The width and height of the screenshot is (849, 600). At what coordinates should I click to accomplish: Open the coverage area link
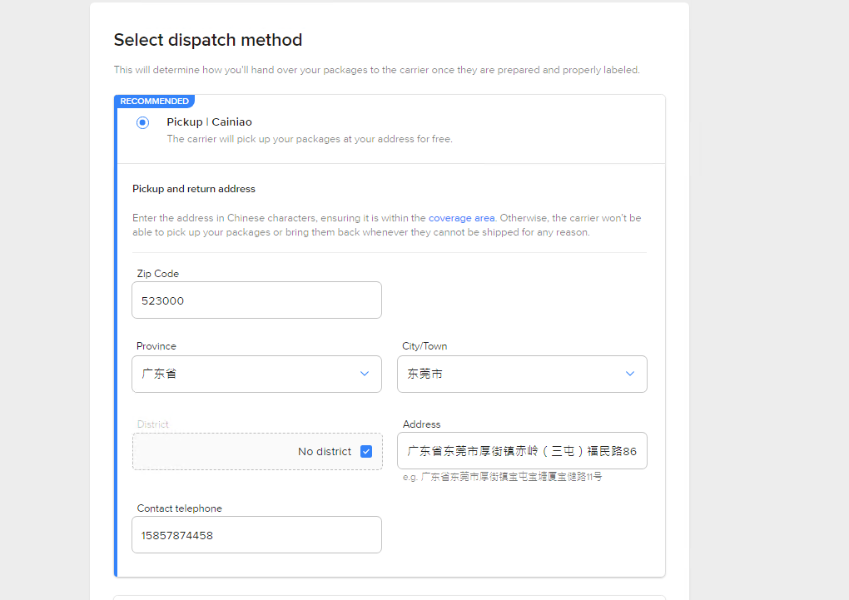click(461, 218)
